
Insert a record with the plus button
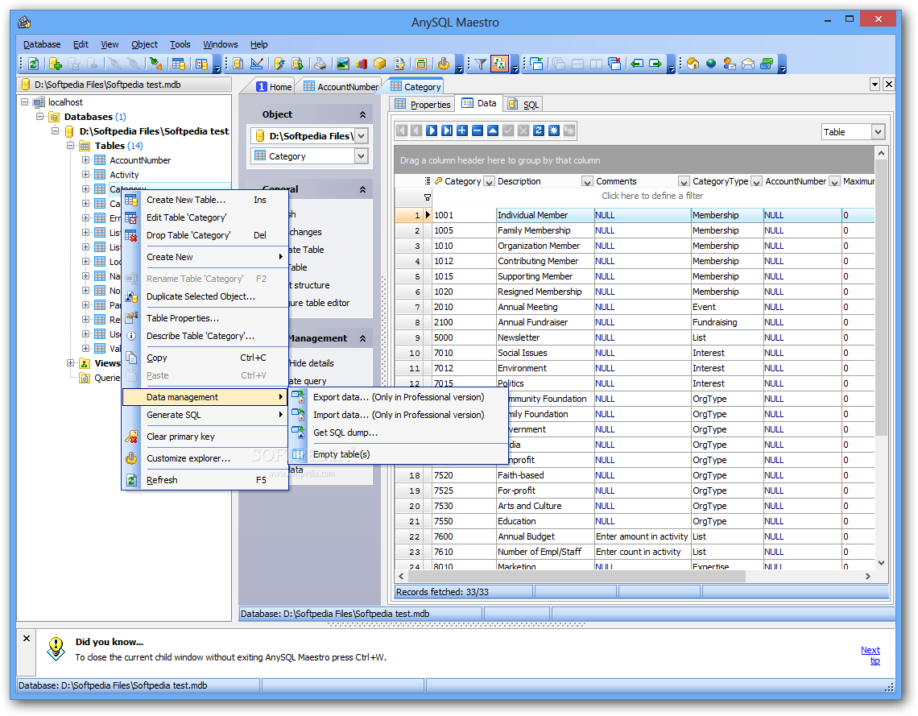tap(462, 130)
